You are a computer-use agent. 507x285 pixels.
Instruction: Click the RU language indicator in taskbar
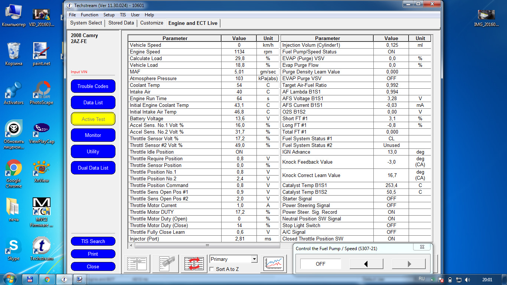pos(422,279)
